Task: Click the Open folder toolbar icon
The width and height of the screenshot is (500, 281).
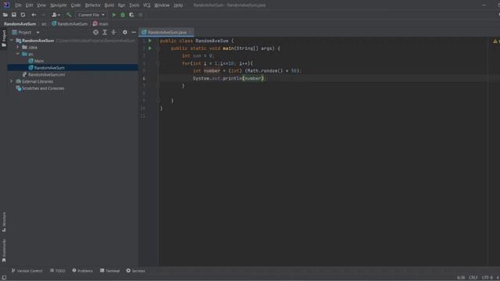Action: (5, 15)
